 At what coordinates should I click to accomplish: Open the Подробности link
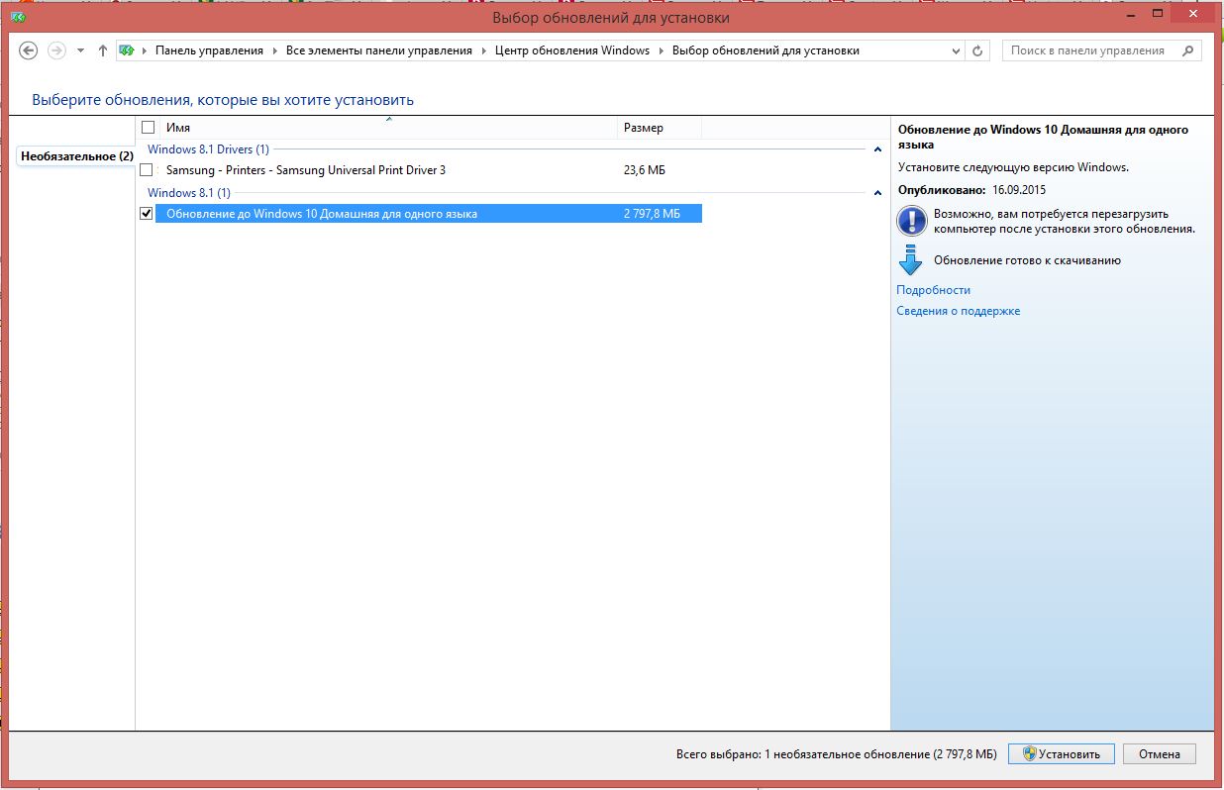[x=933, y=290]
